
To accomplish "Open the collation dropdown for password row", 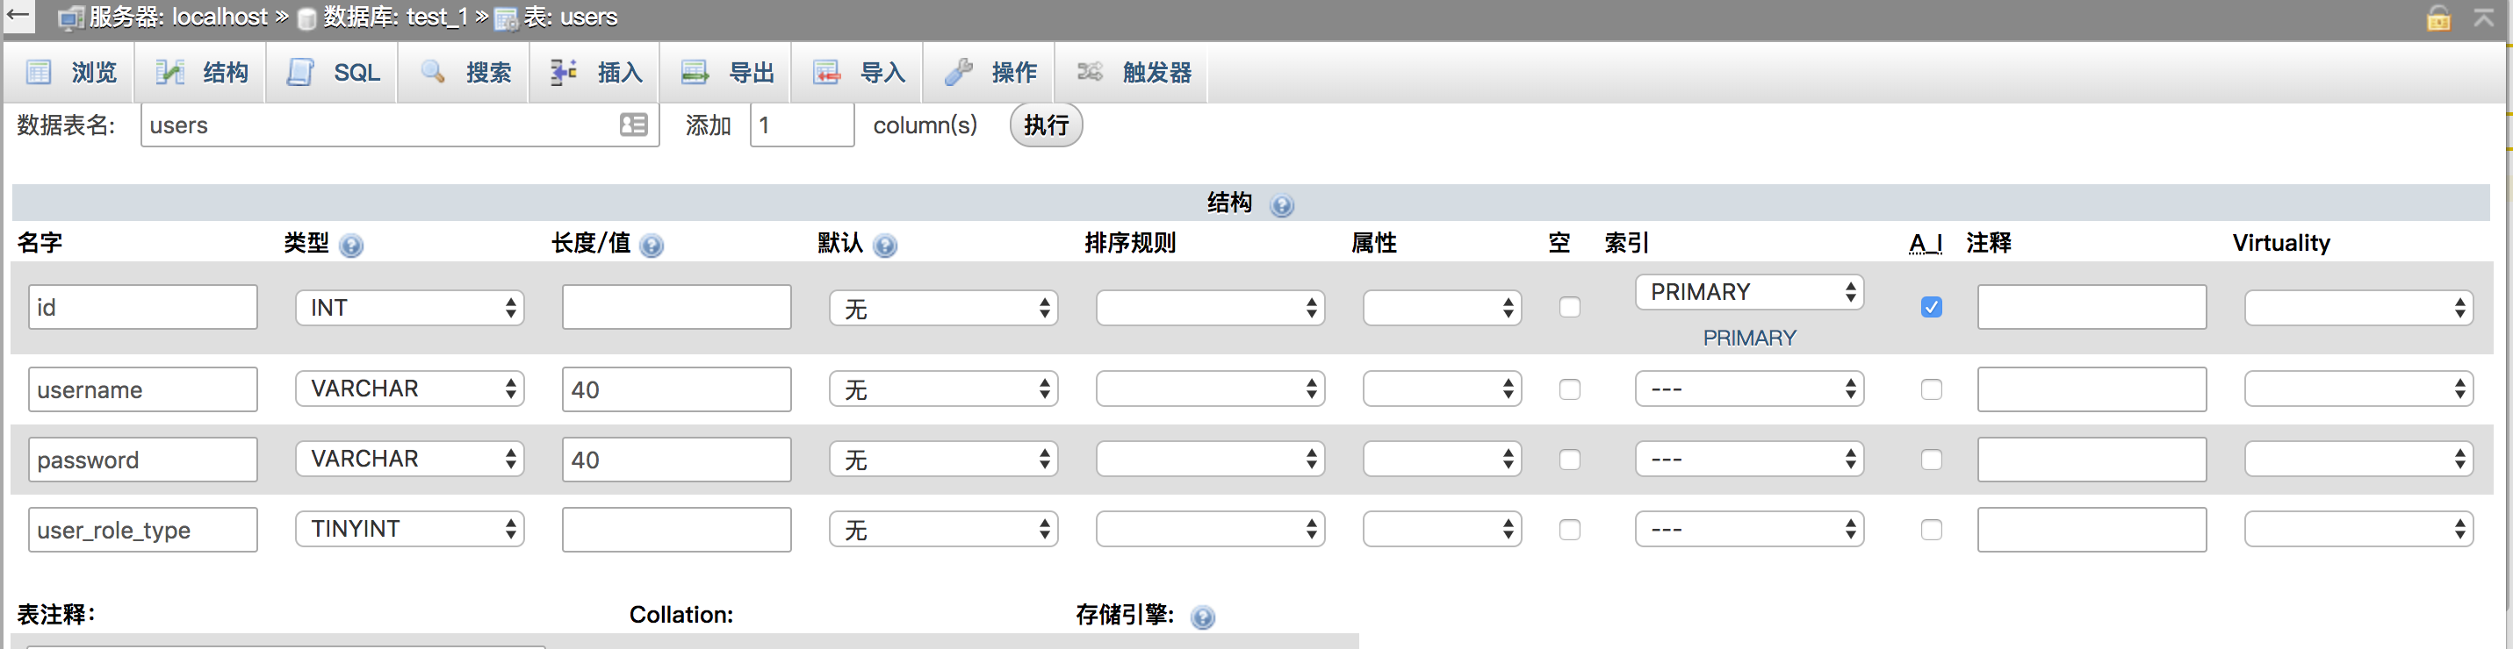I will point(1210,459).
